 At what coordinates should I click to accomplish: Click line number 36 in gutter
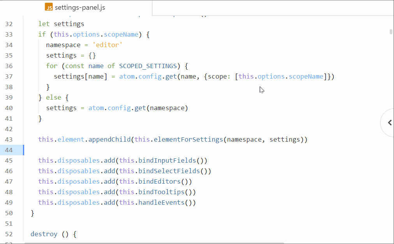coord(9,66)
